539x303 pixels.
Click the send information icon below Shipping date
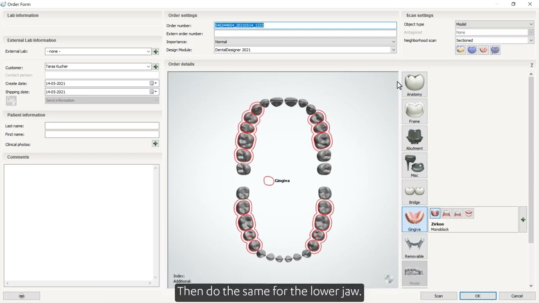point(11,101)
